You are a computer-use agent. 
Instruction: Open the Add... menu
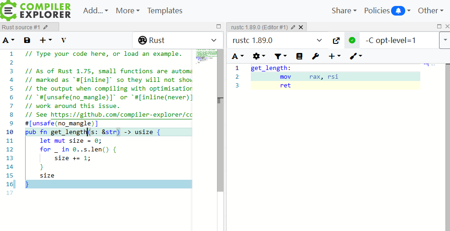pyautogui.click(x=95, y=11)
